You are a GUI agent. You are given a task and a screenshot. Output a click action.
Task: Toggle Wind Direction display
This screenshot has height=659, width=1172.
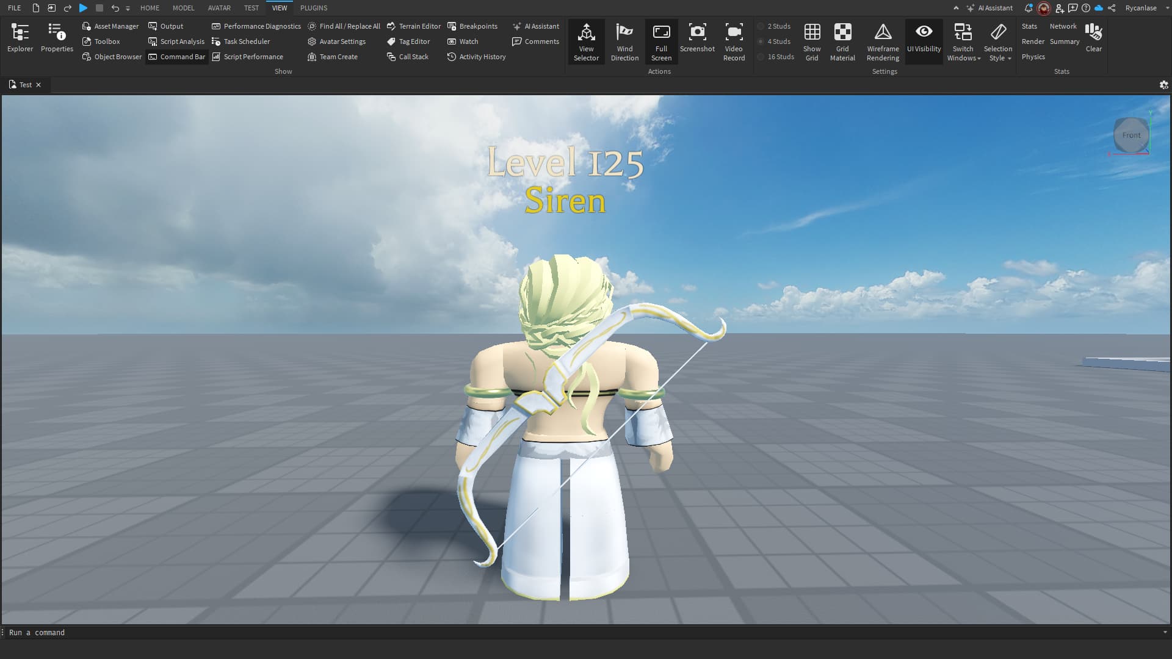pyautogui.click(x=624, y=41)
